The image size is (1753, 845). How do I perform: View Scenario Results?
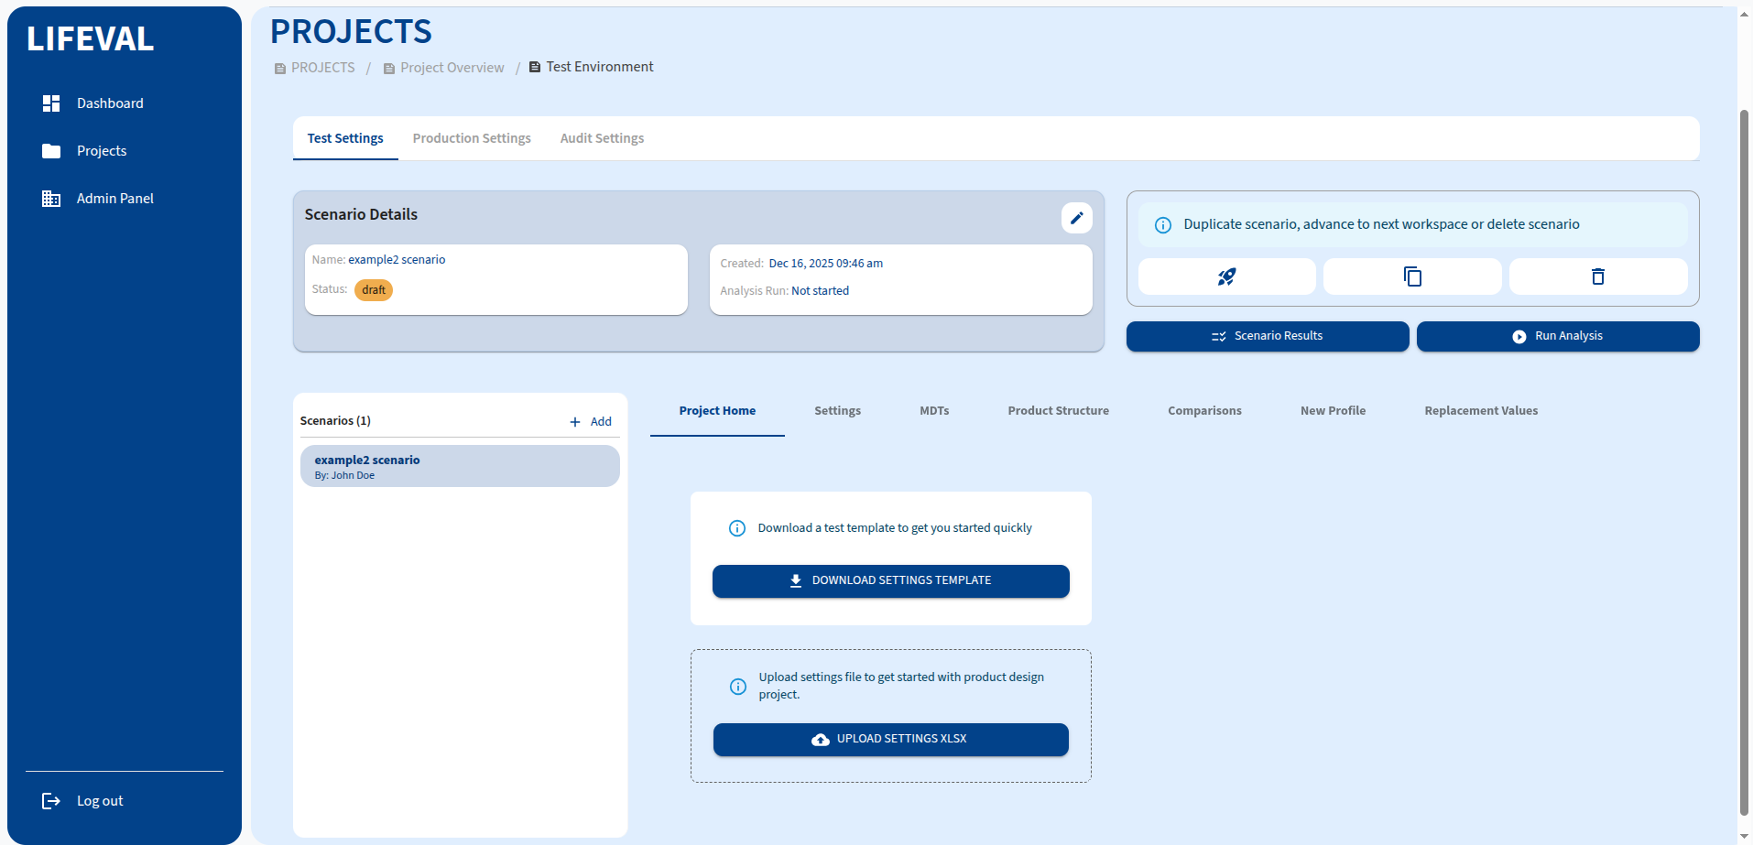(x=1267, y=336)
